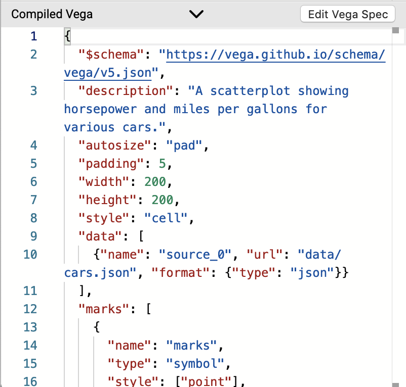
Task: Click the Edit Vega Spec button
Action: 347,14
